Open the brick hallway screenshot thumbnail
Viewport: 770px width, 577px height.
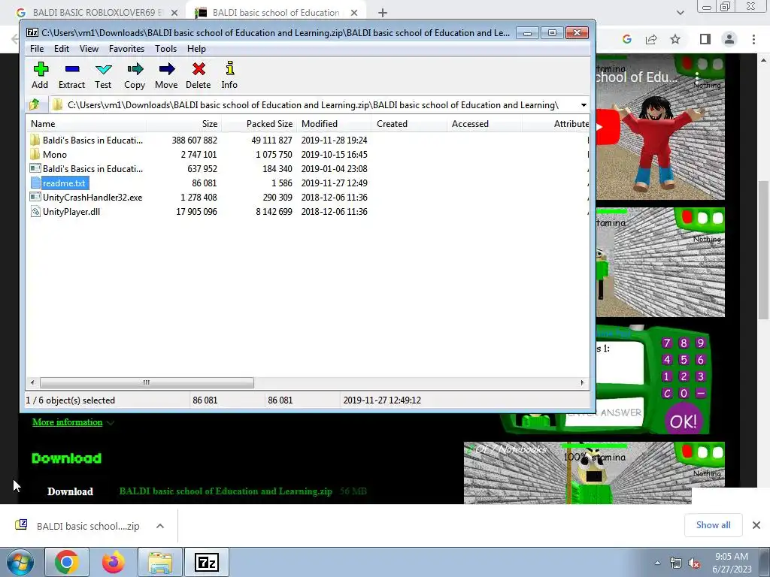tap(660, 262)
